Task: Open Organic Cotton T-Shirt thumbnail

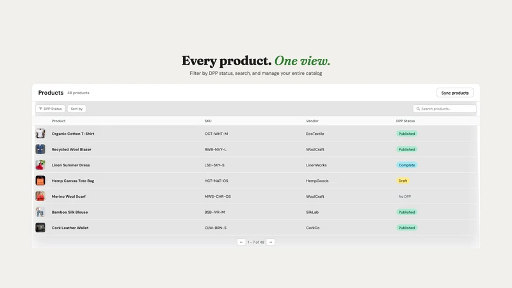Action: (x=40, y=134)
